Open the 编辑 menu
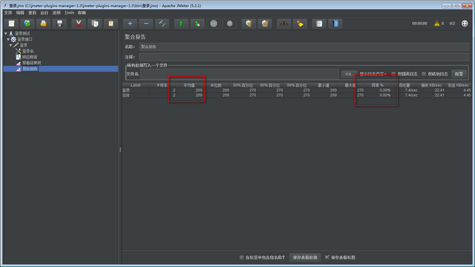 [20, 13]
